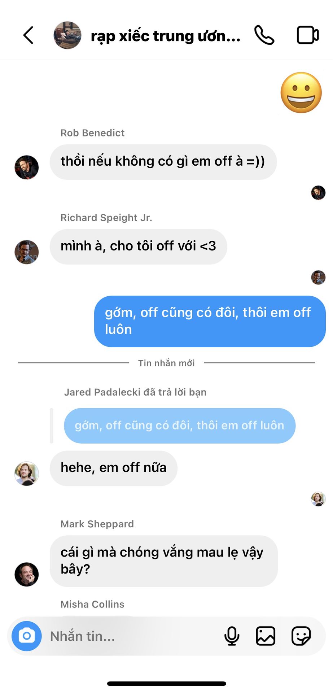Tap Mark Sheppard's profile avatar

point(27,574)
